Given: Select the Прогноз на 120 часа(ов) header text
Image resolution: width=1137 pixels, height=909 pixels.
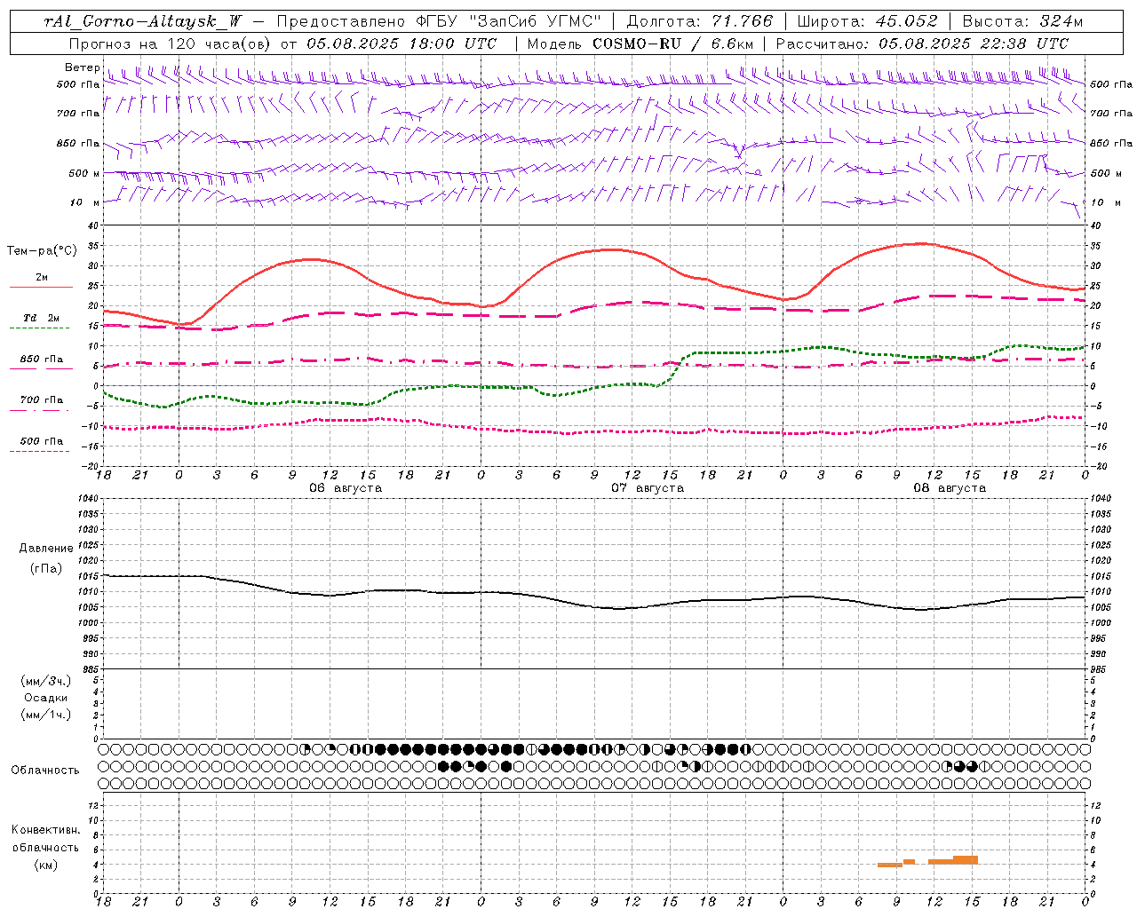Looking at the screenshot, I should tap(171, 43).
